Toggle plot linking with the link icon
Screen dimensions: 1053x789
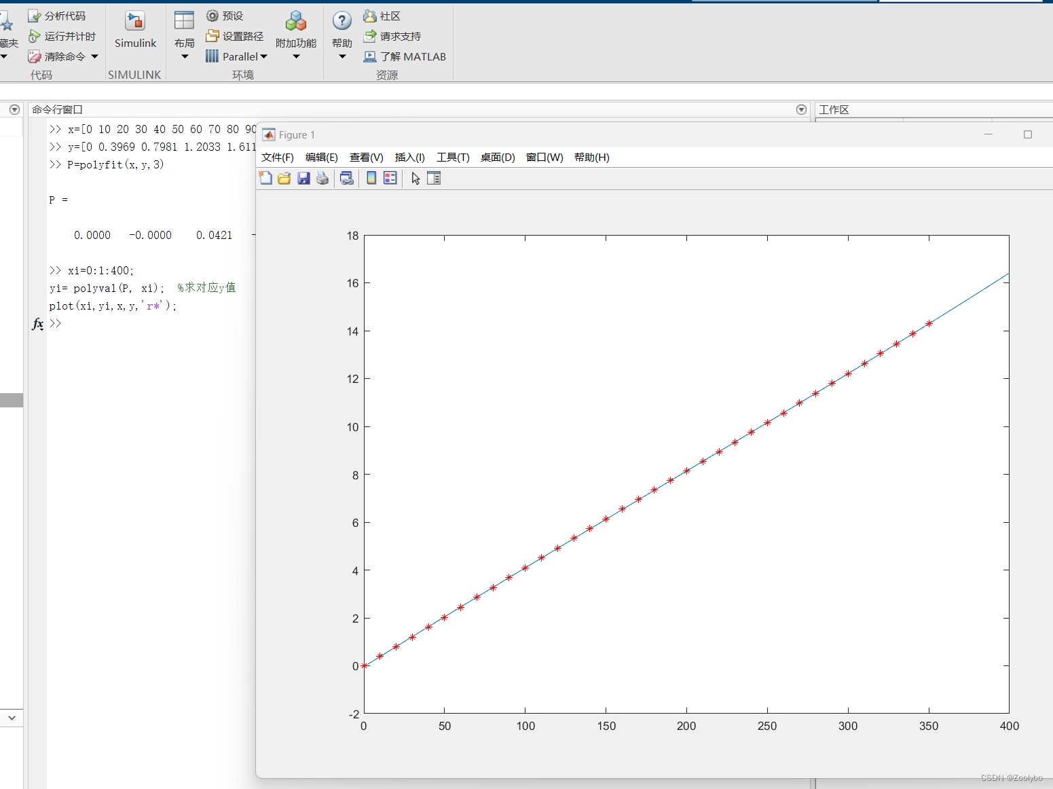click(347, 178)
